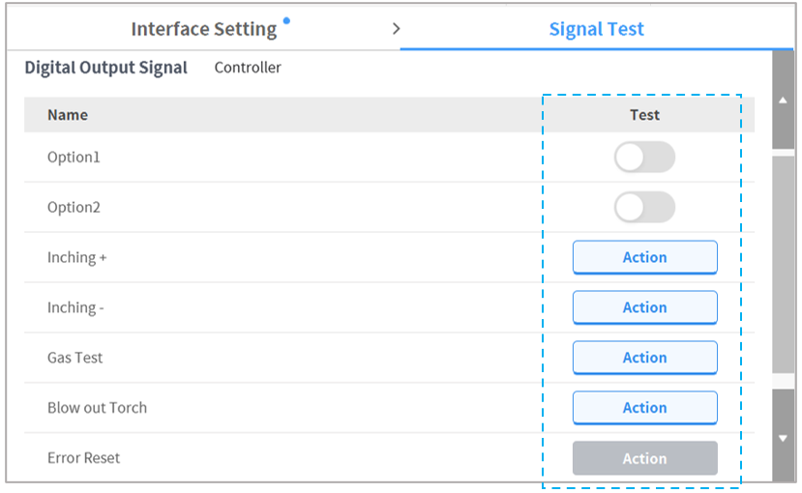The height and width of the screenshot is (493, 802).
Task: Enable the Option2 test switch
Action: click(x=644, y=207)
